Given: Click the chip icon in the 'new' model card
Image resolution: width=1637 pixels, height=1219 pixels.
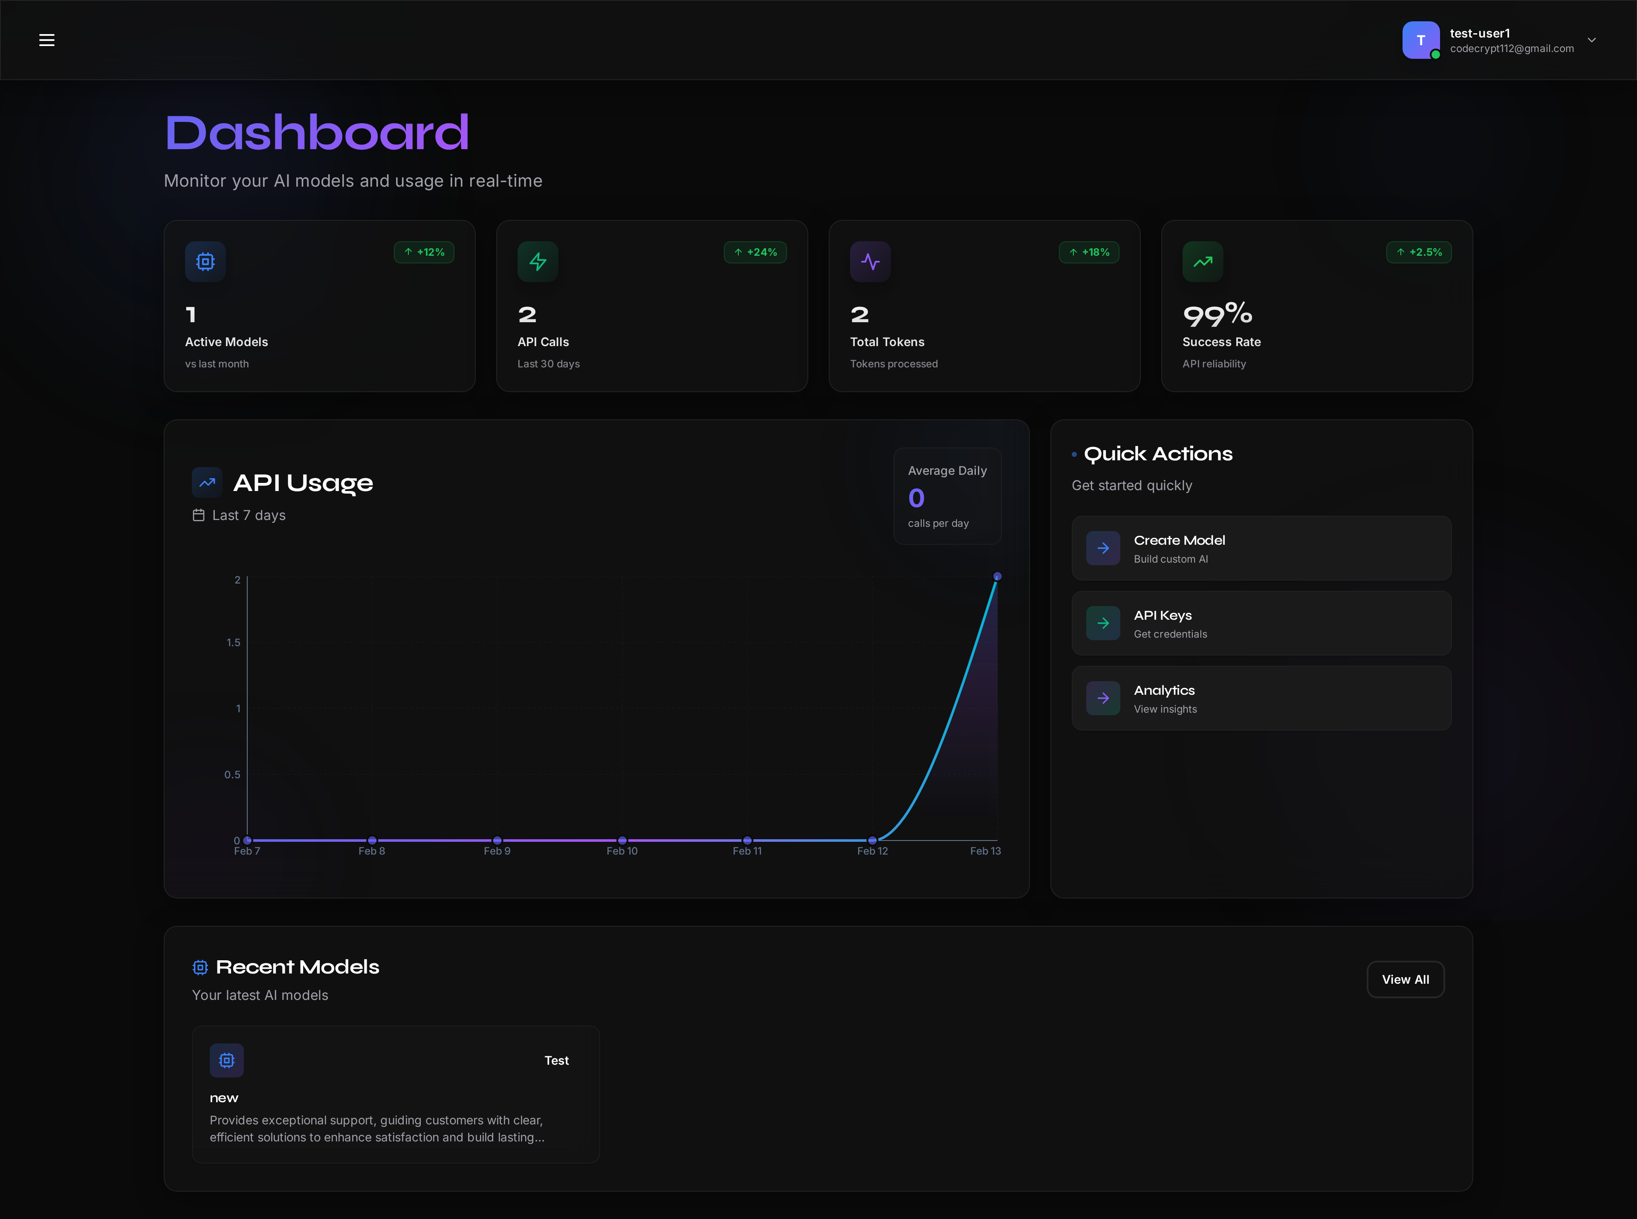Looking at the screenshot, I should pyautogui.click(x=227, y=1060).
